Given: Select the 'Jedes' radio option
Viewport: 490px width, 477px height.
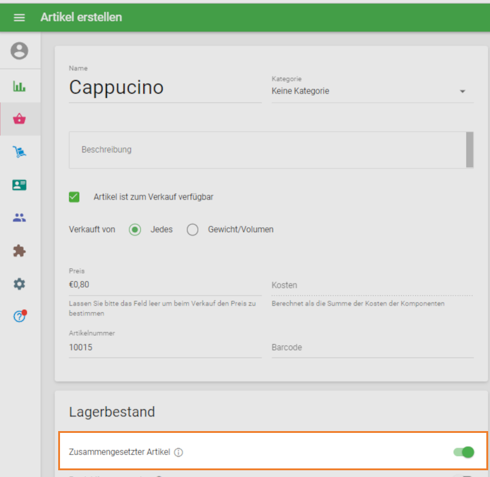Looking at the screenshot, I should [135, 230].
